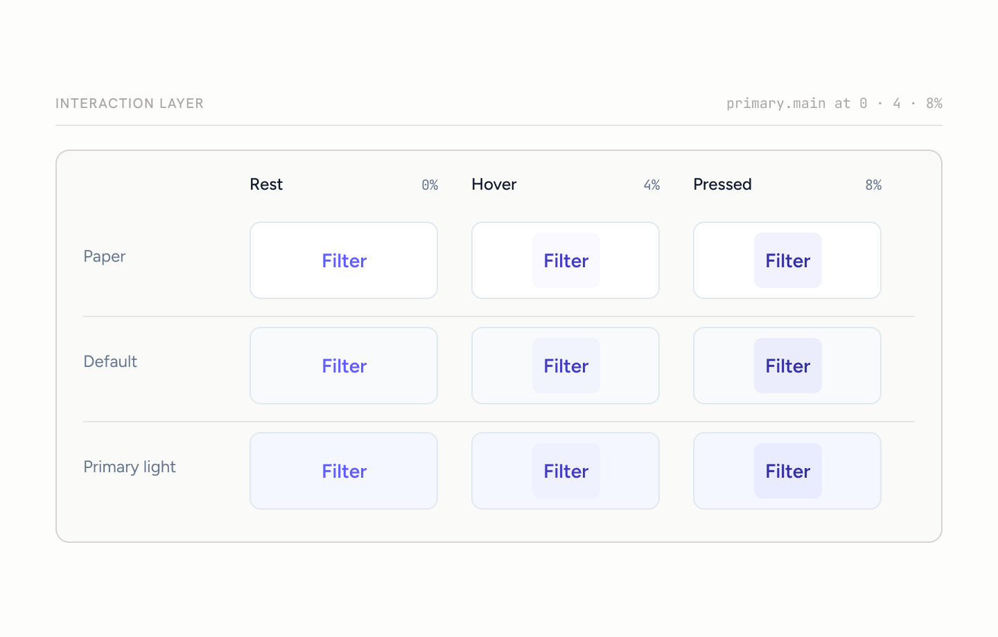Select the Filter button in Default Pressed cell
The height and width of the screenshot is (637, 998).
point(787,366)
